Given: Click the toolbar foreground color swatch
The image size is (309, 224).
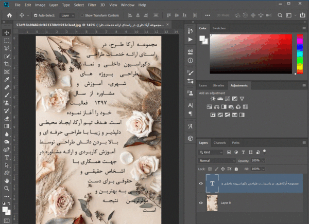Looking at the screenshot, I should (x=5, y=210).
